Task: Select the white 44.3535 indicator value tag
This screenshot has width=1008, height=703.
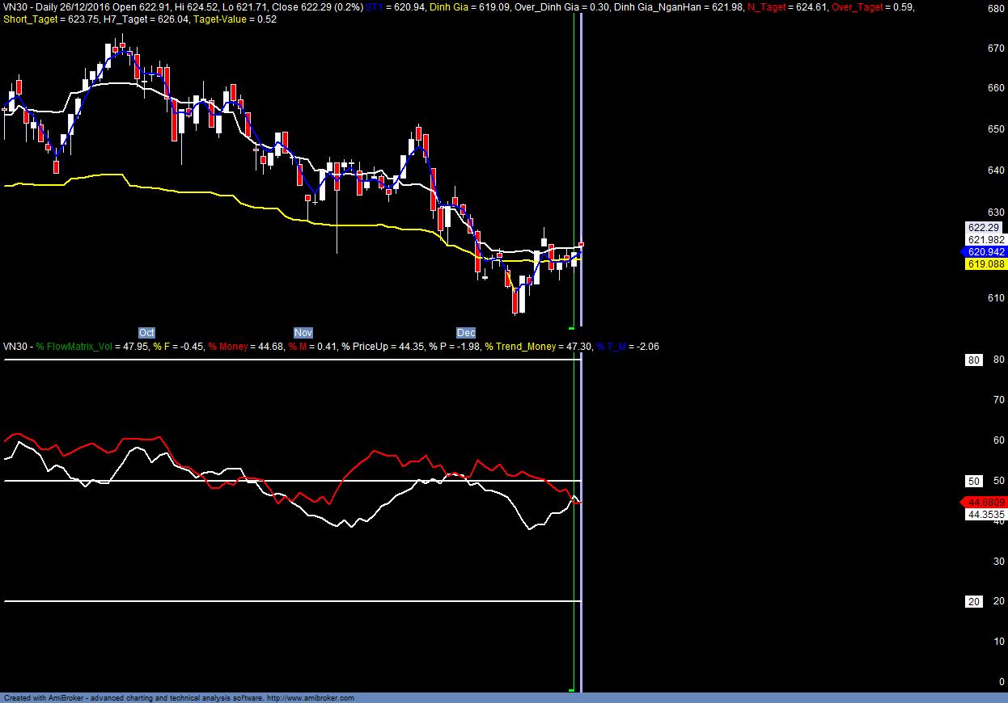Action: tap(985, 514)
